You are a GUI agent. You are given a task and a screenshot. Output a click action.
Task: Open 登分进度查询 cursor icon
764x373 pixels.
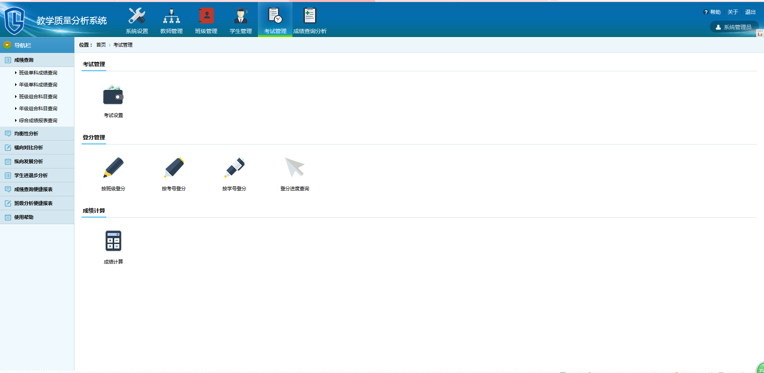coord(295,167)
